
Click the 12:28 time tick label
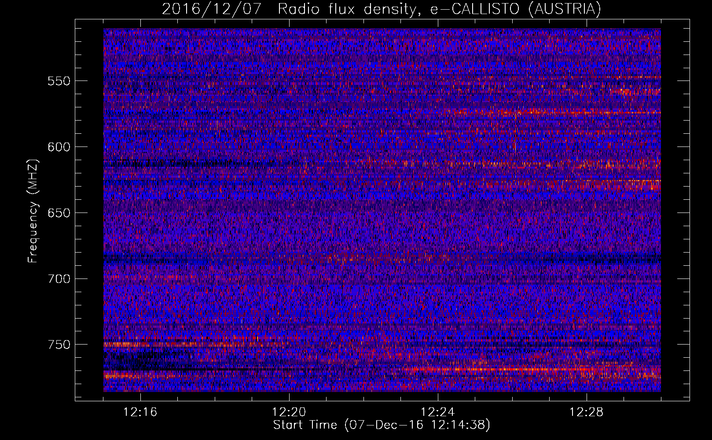pos(587,412)
